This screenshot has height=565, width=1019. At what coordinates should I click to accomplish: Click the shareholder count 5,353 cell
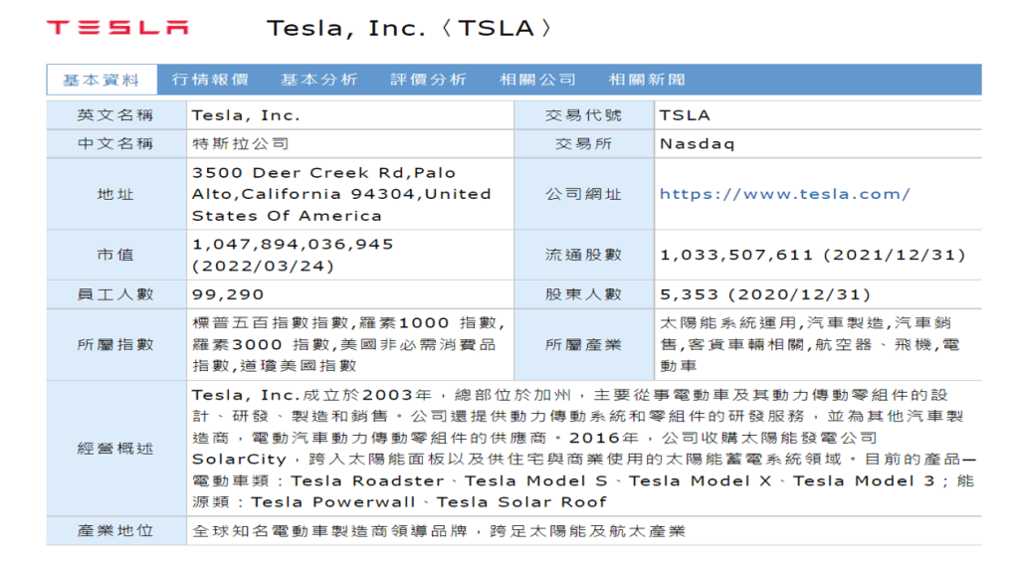click(764, 294)
